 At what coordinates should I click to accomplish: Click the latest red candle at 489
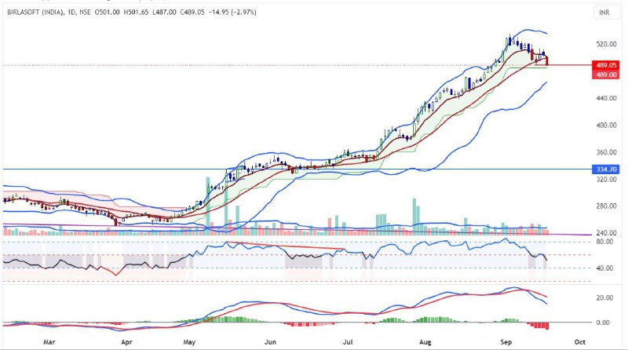pos(546,60)
